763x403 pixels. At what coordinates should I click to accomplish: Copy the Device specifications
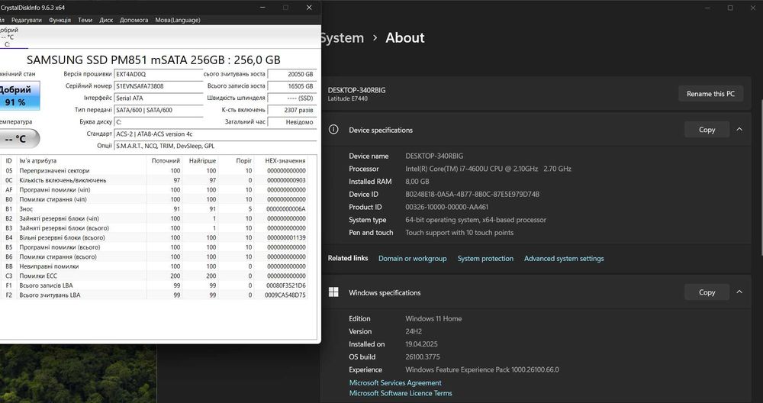pos(707,130)
